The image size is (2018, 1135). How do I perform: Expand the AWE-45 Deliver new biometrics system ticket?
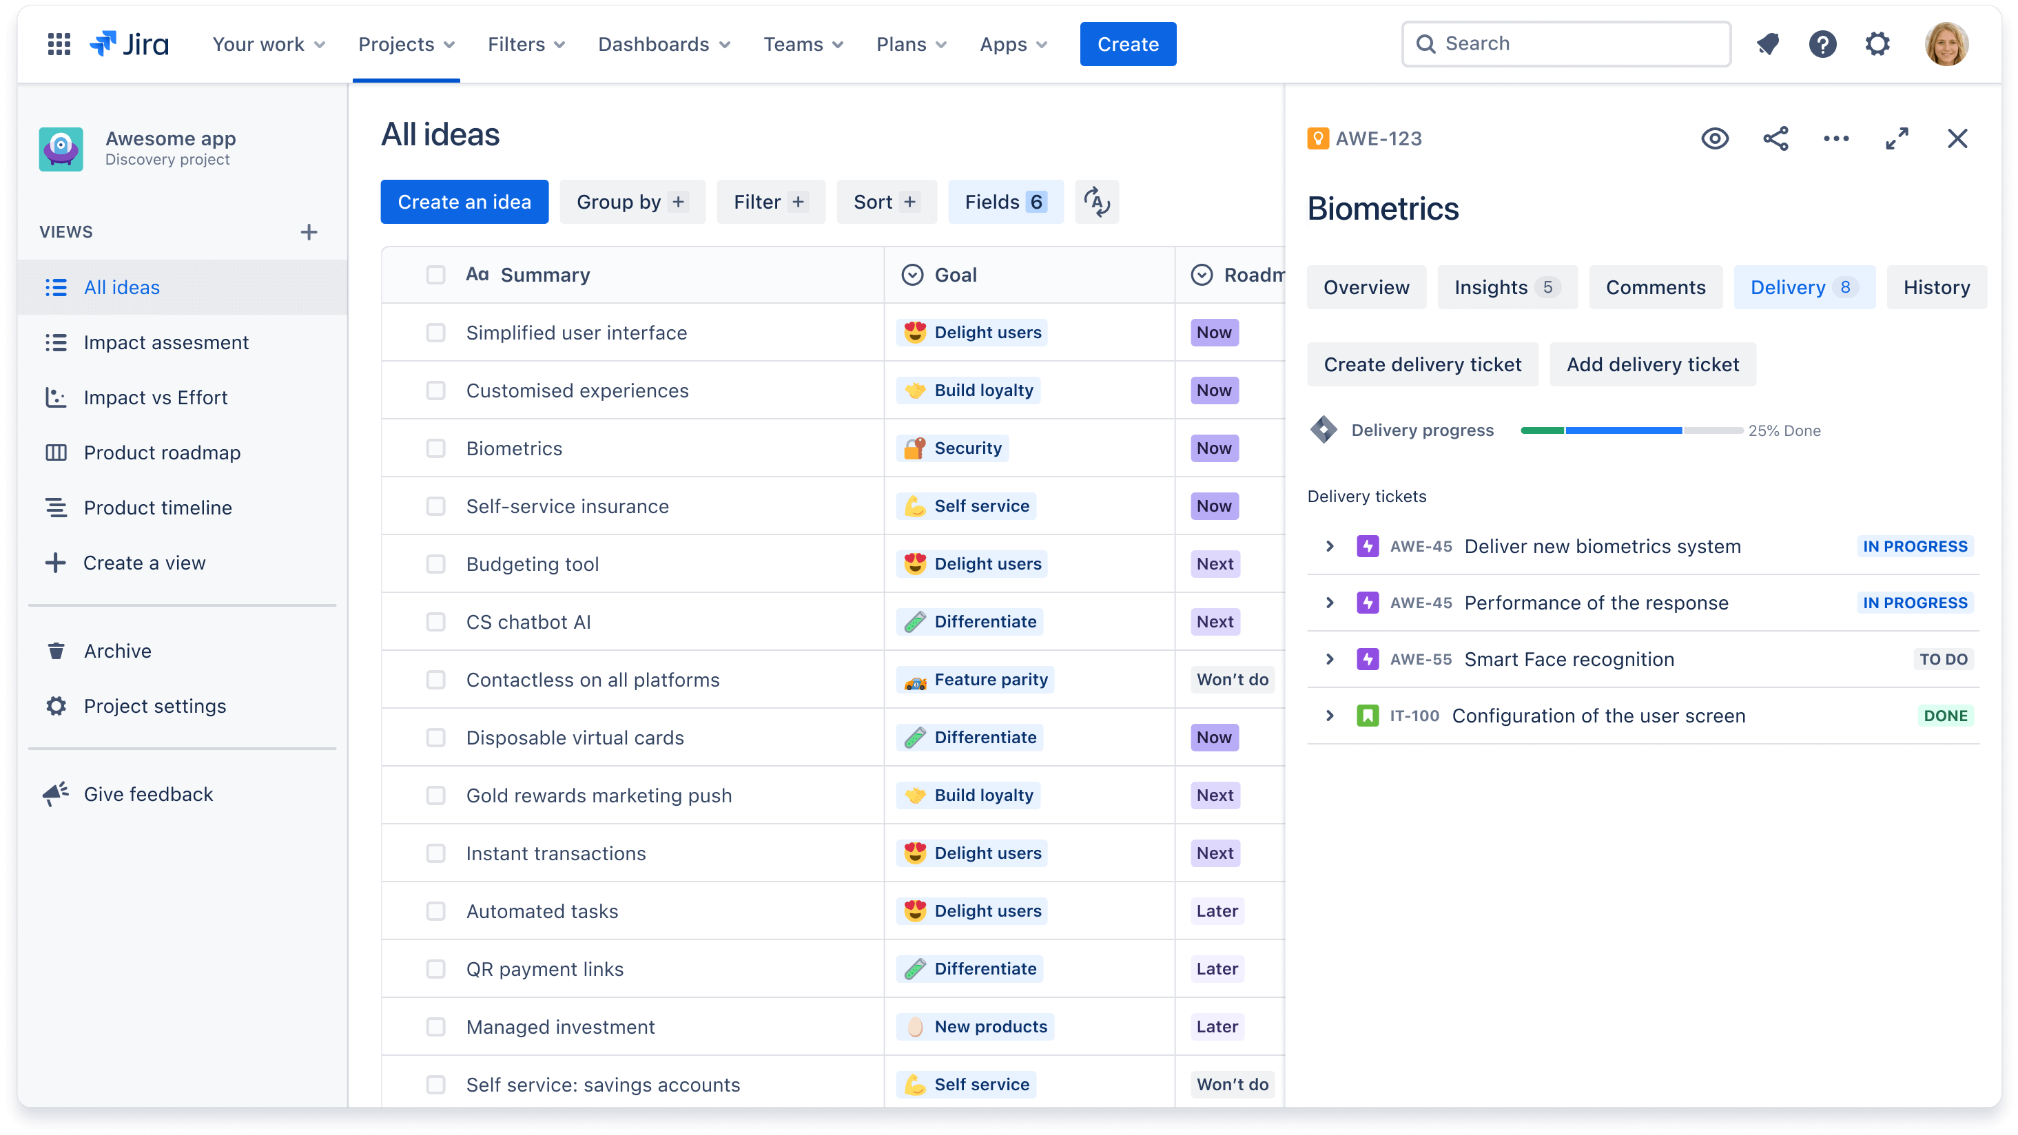1328,546
